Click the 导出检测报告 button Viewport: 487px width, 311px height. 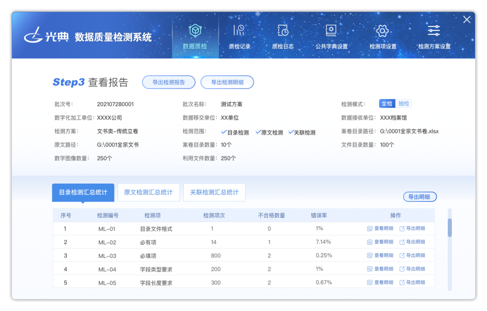click(x=169, y=82)
